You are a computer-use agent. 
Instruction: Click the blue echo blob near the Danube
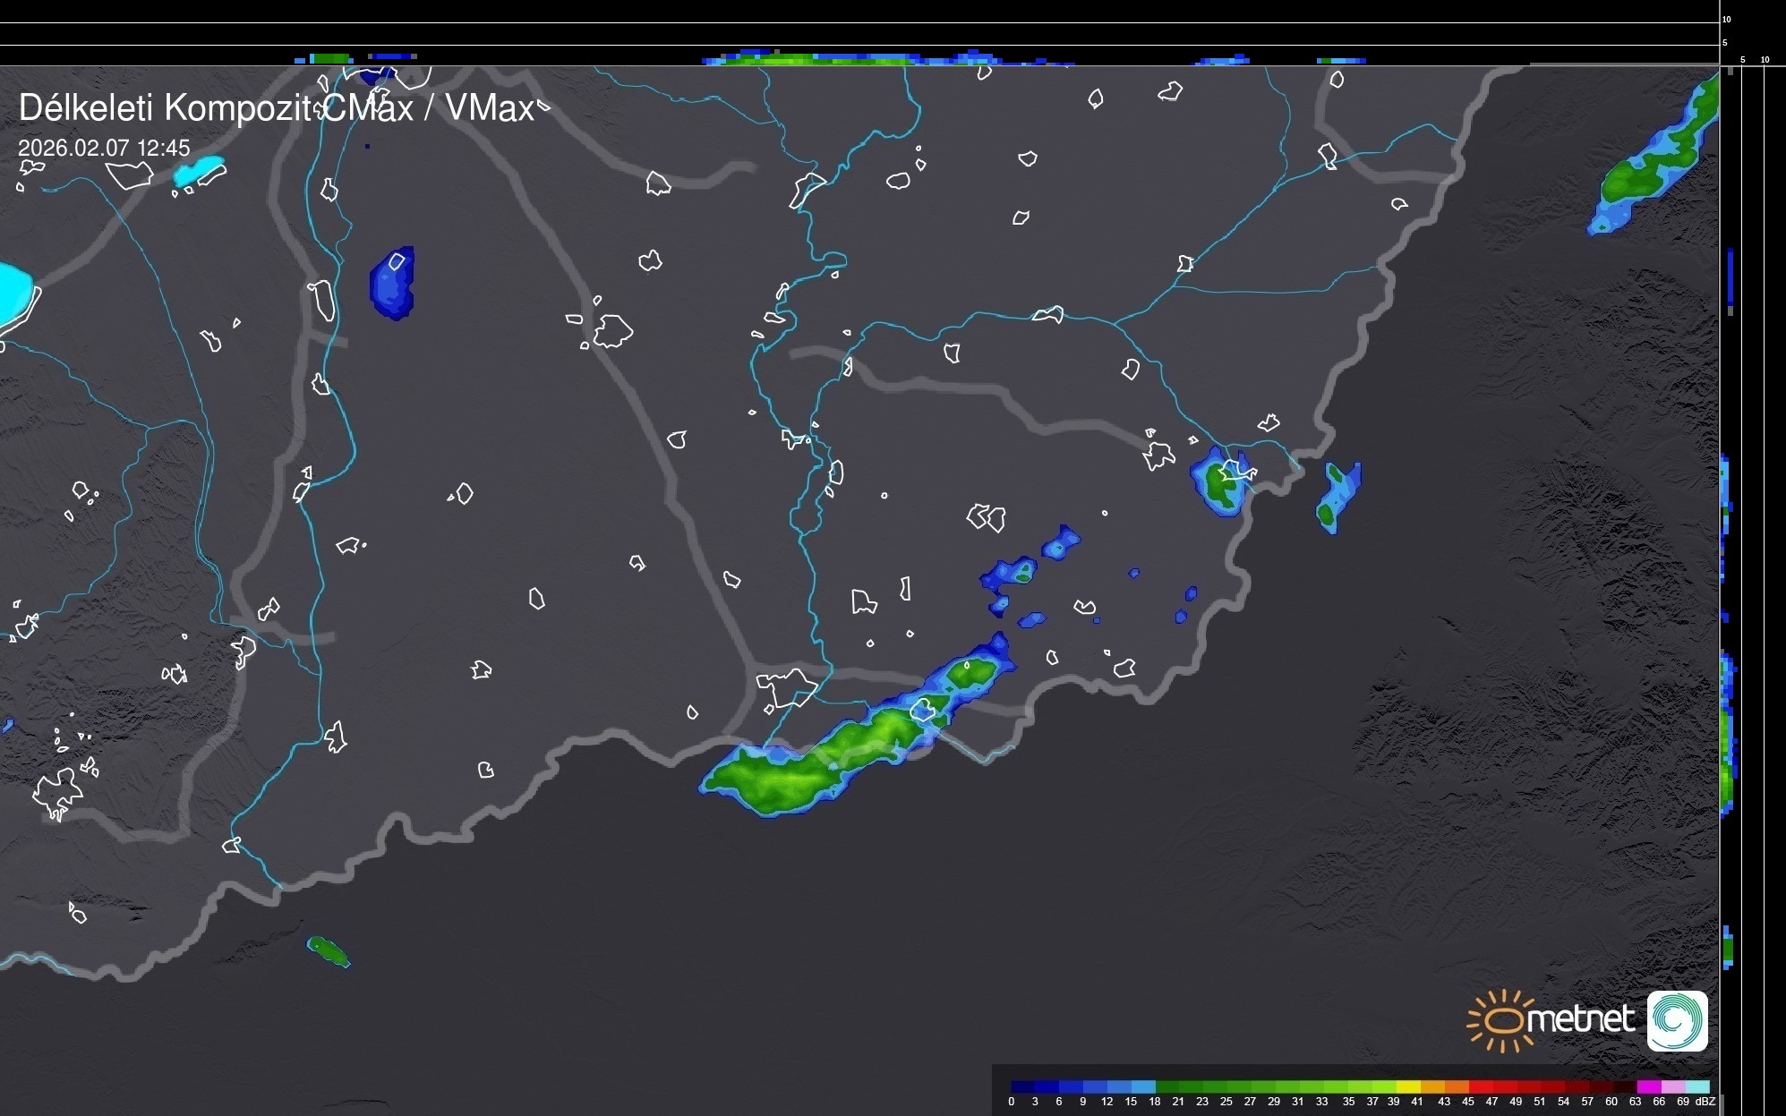tap(392, 284)
